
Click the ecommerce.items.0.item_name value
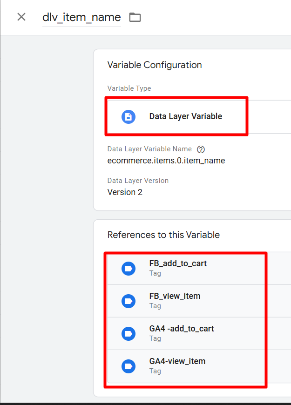[x=166, y=161]
